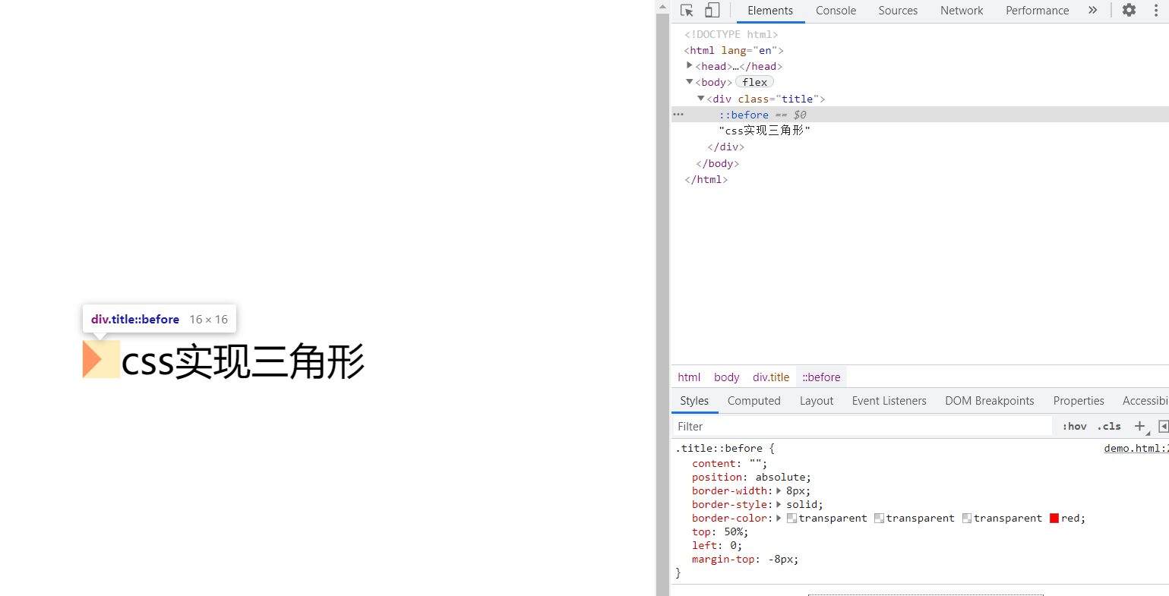Screen dimensions: 1169x596
Task: Click the content property value
Action: pyautogui.click(x=756, y=464)
